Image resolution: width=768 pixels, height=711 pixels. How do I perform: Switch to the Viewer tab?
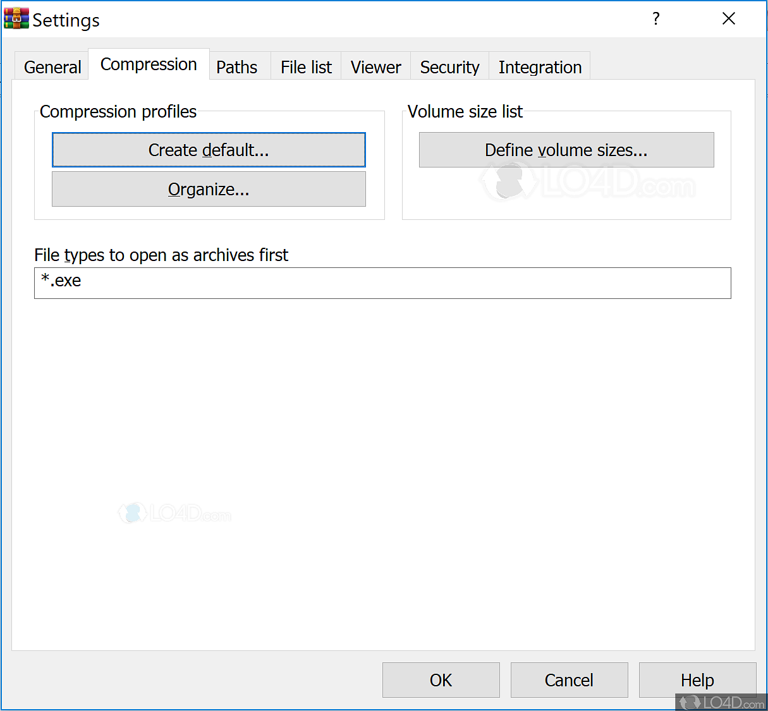tap(375, 66)
